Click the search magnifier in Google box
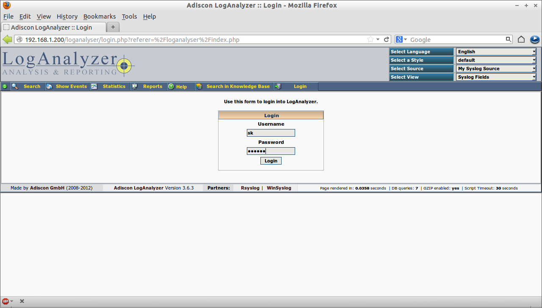 pyautogui.click(x=509, y=39)
